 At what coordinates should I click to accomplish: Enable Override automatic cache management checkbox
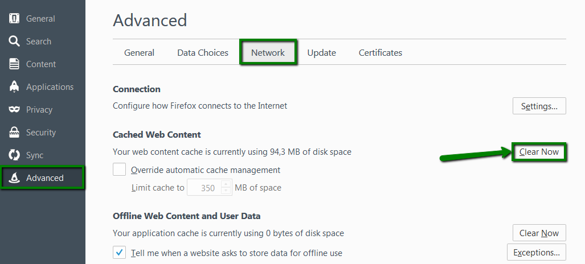(120, 170)
